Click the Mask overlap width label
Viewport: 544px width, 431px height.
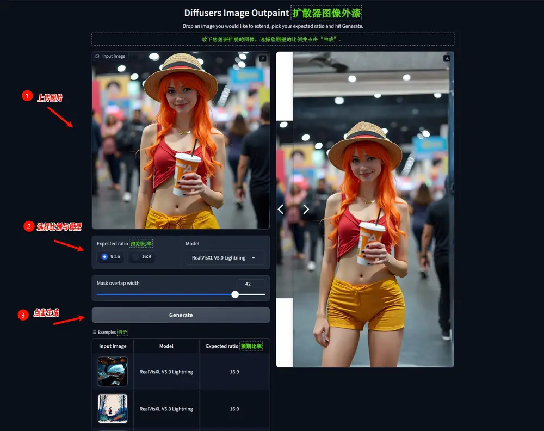[x=118, y=283]
